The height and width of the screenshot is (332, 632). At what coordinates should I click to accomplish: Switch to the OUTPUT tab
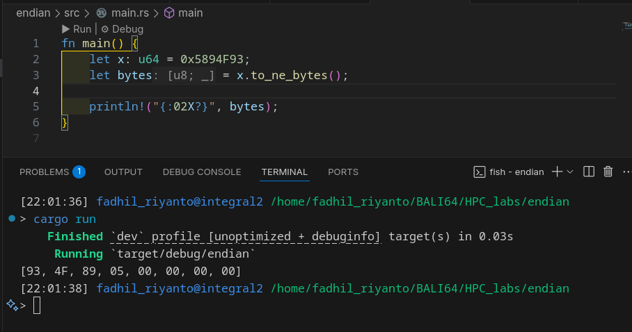[123, 172]
